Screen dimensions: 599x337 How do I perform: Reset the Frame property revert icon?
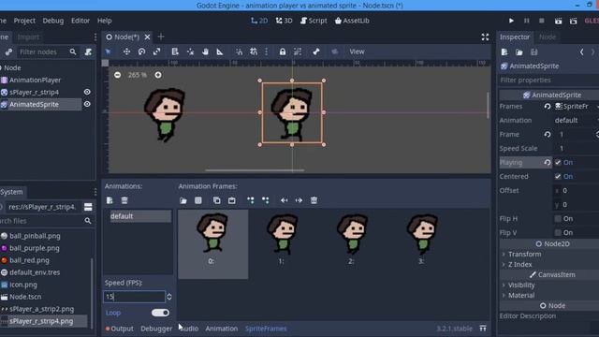(548, 135)
